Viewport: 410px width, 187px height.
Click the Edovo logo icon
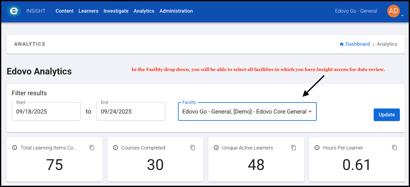click(14, 11)
